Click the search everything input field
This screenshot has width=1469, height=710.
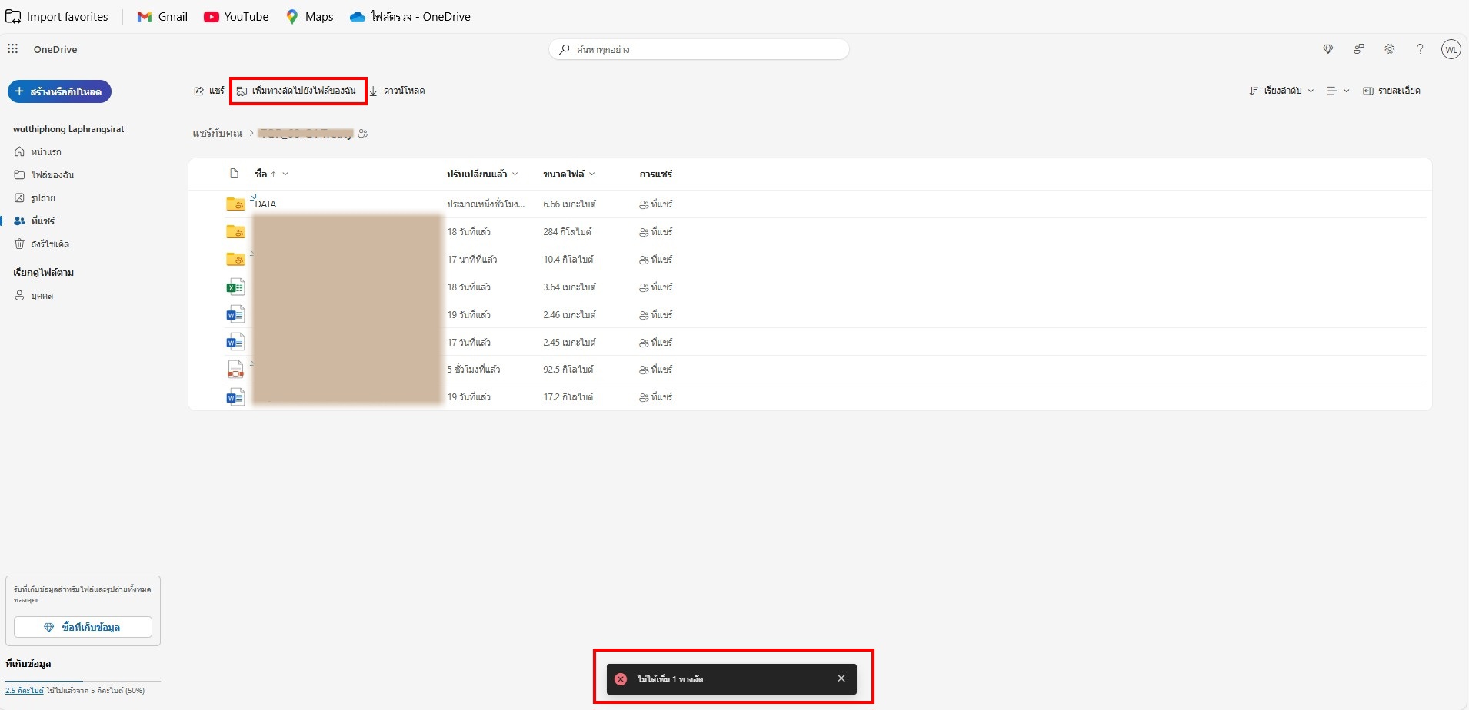[699, 49]
